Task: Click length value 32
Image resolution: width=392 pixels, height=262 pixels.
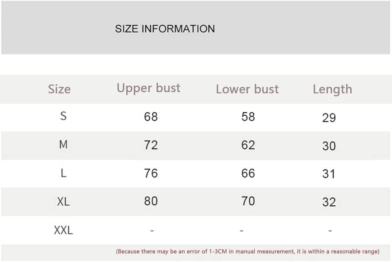Action: pos(329,202)
